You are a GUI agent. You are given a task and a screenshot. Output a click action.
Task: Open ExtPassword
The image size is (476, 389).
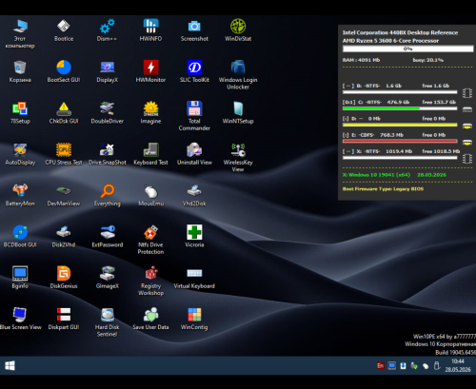point(107,237)
